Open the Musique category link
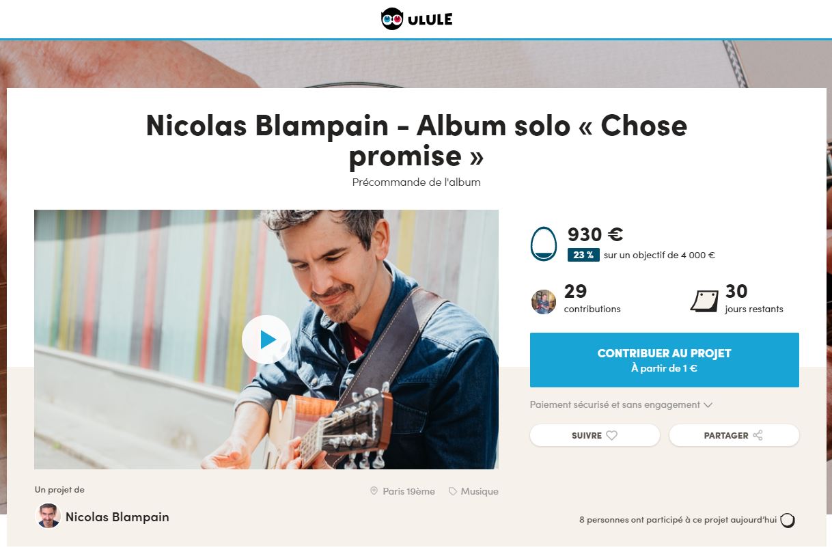This screenshot has width=832, height=552. click(x=480, y=491)
